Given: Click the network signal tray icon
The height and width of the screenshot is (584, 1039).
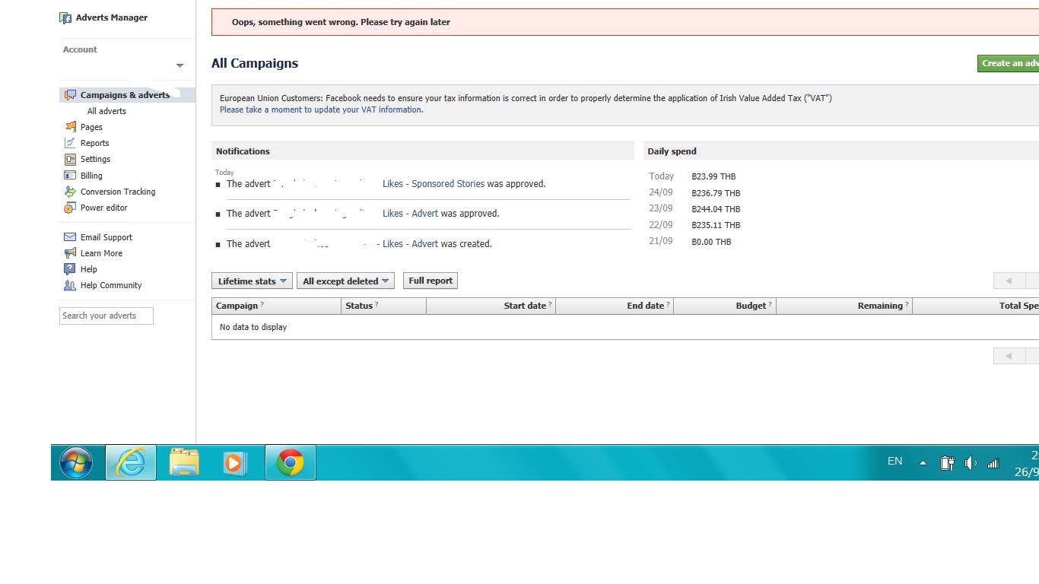Looking at the screenshot, I should (x=993, y=463).
